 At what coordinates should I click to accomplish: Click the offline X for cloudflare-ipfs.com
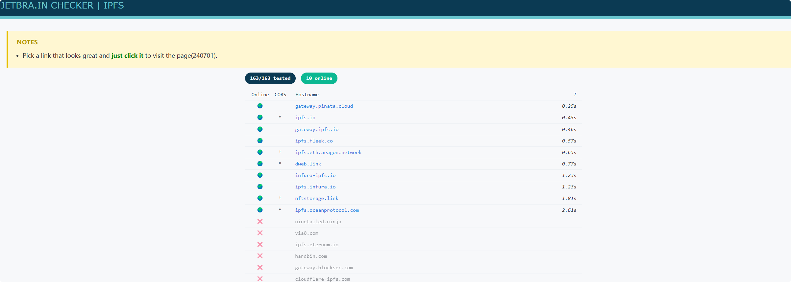(x=260, y=279)
